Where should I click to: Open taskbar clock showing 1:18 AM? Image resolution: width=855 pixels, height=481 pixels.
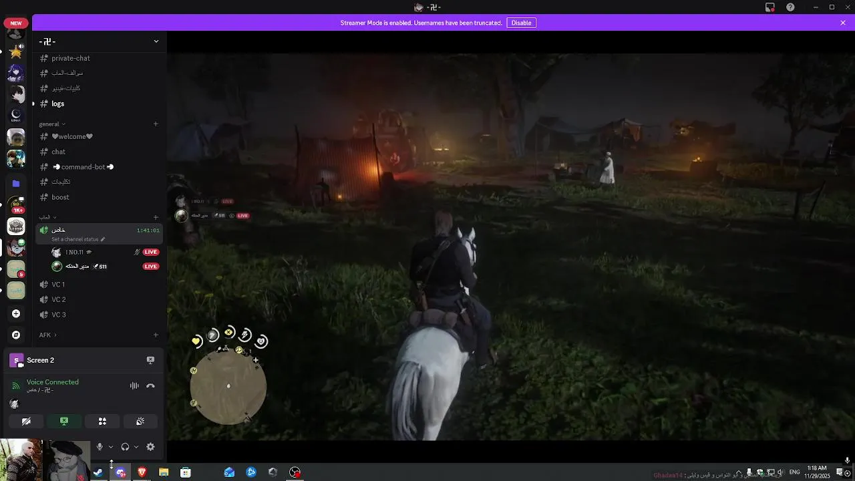click(817, 472)
